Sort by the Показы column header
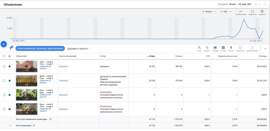270x131 pixels. coord(179,56)
